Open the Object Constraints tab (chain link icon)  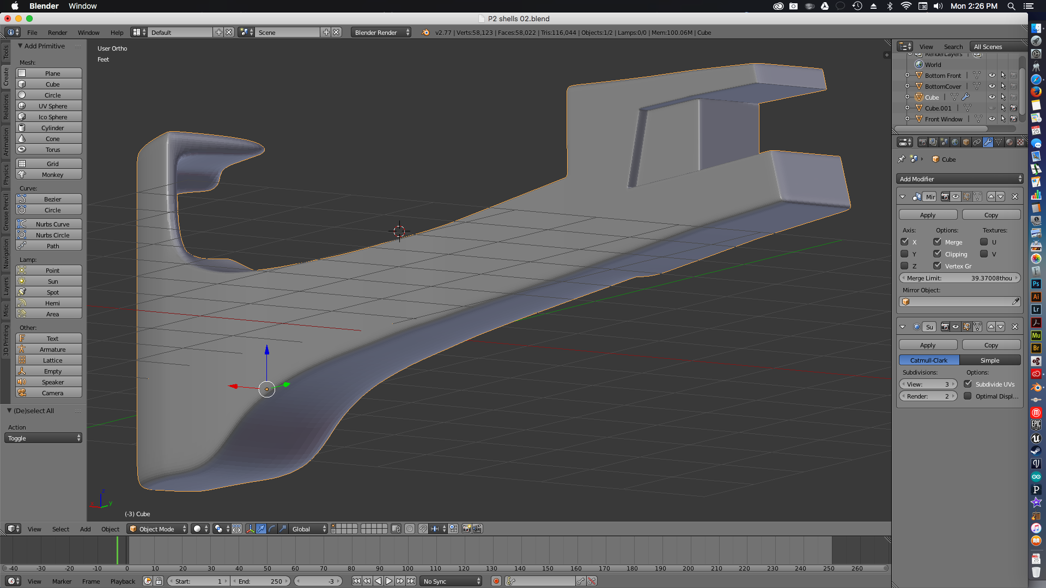[x=977, y=142]
